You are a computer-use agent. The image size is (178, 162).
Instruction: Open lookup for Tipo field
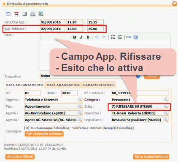pos(80,106)
